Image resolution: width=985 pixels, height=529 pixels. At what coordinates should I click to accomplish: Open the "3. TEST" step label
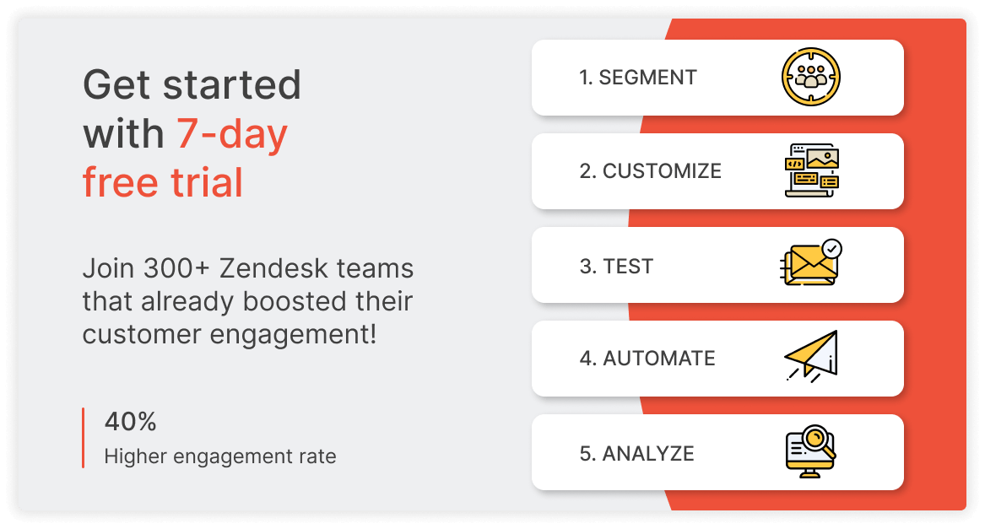click(x=616, y=267)
